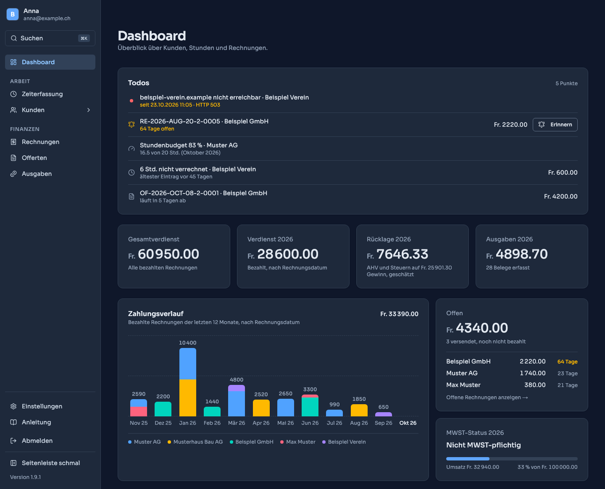Click the MWST-Status progress bar
The image size is (605, 489).
tap(512, 459)
